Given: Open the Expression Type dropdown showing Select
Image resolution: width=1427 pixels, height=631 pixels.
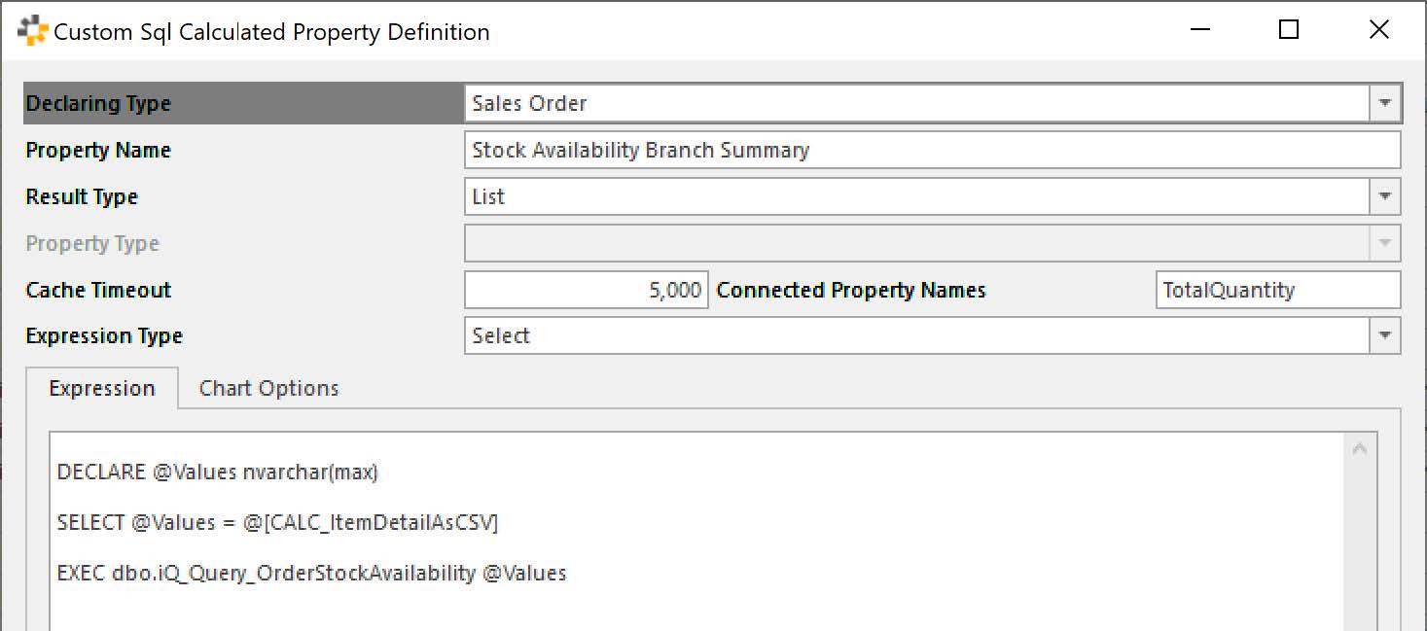Looking at the screenshot, I should point(1385,335).
